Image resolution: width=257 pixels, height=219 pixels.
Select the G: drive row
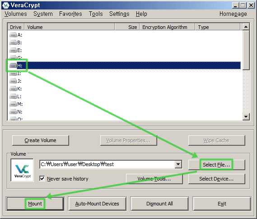[124, 58]
